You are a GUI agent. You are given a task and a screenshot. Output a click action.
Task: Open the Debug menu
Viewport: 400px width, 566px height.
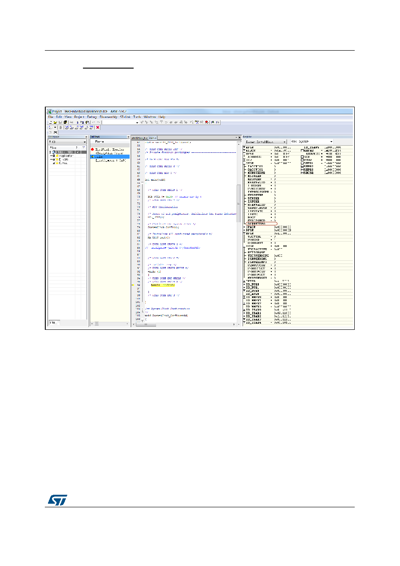[x=91, y=117]
